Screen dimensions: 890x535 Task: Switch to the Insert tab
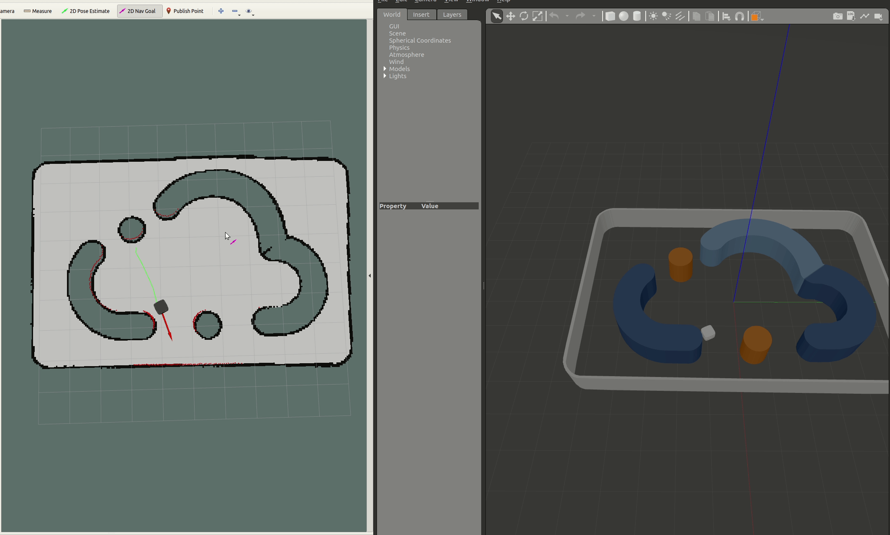pyautogui.click(x=421, y=15)
